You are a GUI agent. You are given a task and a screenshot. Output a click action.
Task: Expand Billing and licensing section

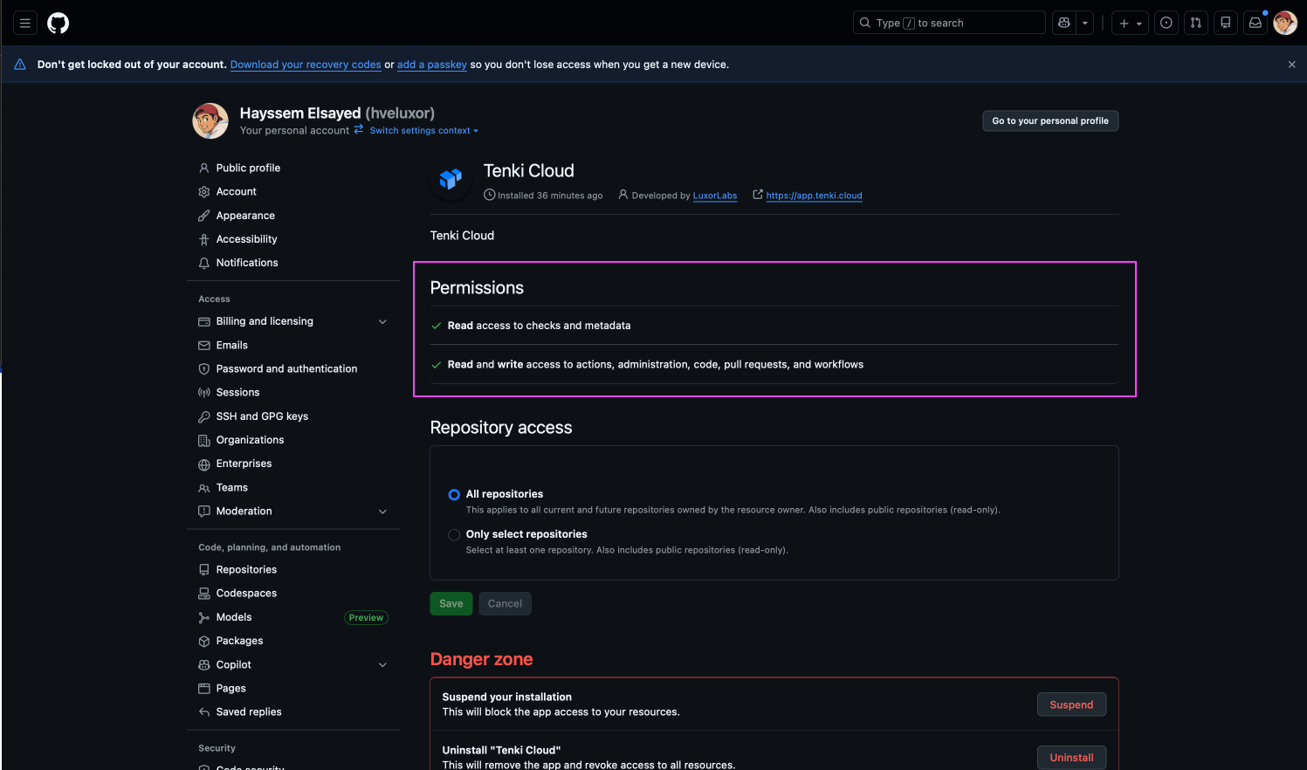coord(382,322)
